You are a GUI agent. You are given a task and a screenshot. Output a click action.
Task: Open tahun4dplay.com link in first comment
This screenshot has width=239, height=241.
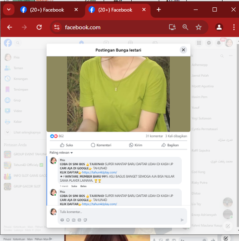100,173
